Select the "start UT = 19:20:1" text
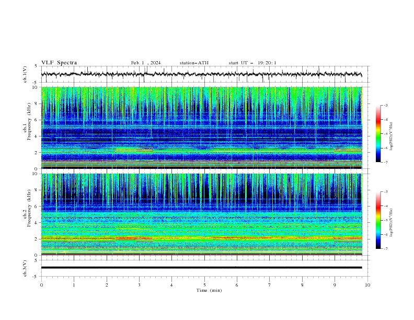Image resolution: width=414 pixels, height=320 pixels. (252, 63)
